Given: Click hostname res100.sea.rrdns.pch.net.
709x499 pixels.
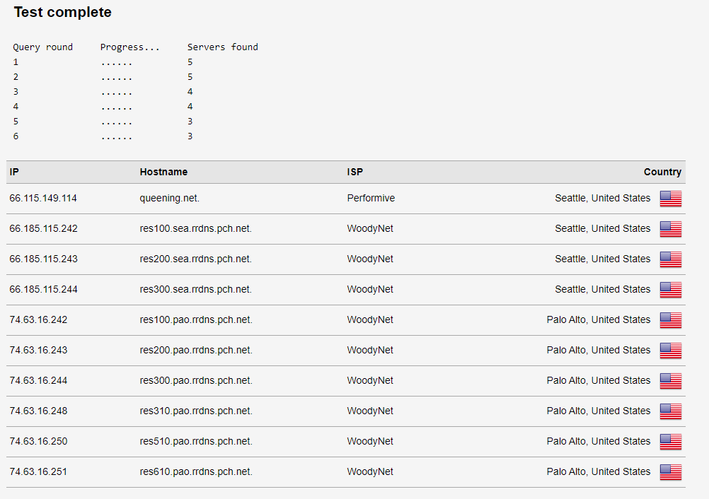Looking at the screenshot, I should point(196,228).
